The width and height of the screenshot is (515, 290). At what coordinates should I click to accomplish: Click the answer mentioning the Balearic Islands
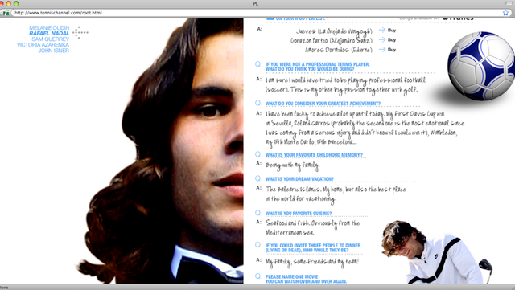tap(336, 194)
